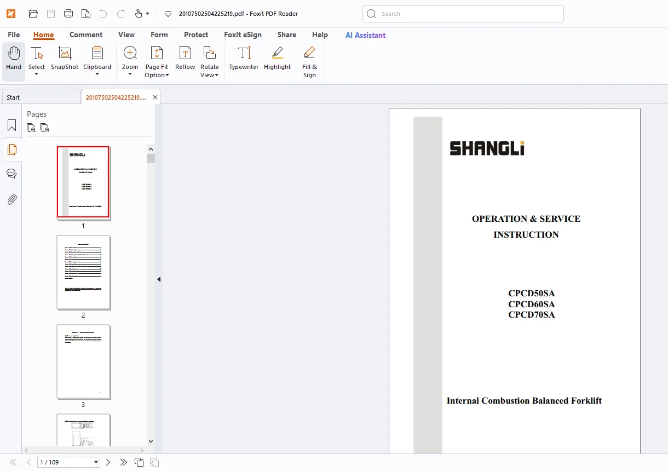Image resolution: width=668 pixels, height=471 pixels.
Task: Click the thumbnail panel scroll down arrow
Action: (151, 441)
